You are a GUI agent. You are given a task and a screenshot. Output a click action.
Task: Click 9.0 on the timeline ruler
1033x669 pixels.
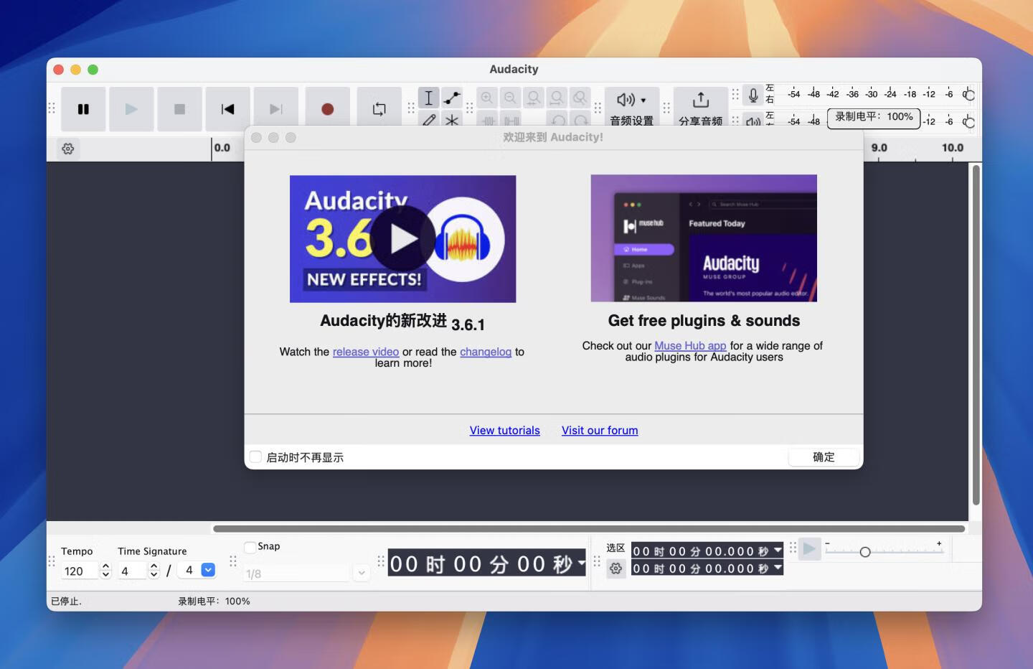[x=879, y=148]
